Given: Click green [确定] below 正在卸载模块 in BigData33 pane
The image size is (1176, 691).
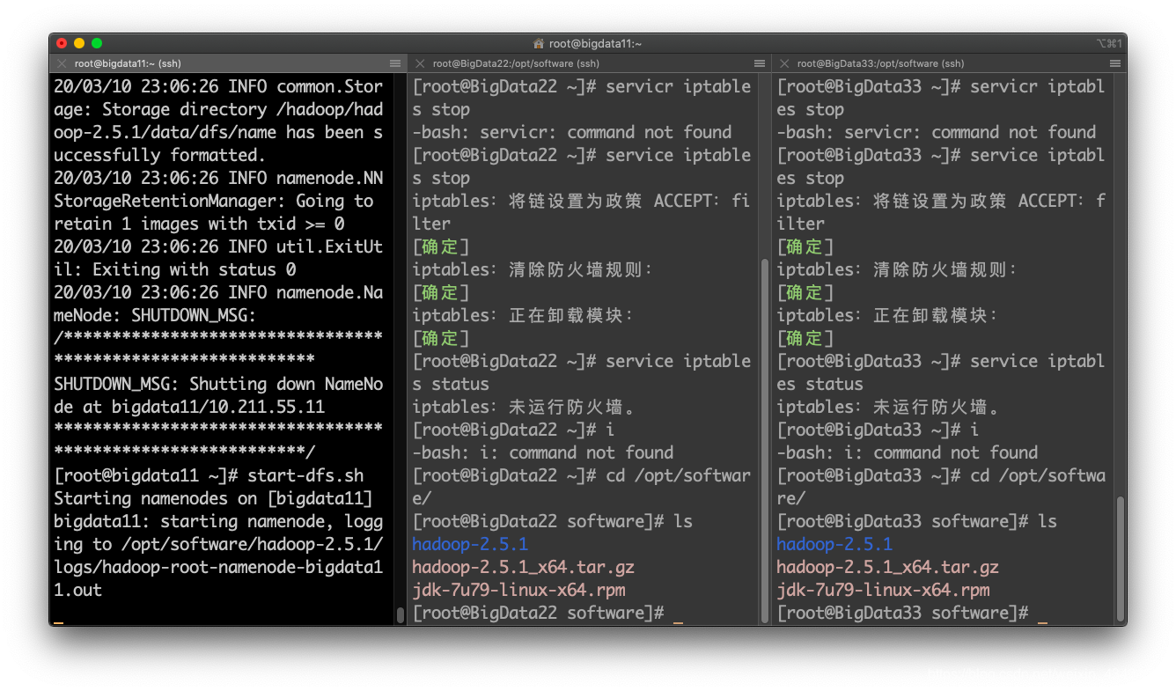Looking at the screenshot, I should tap(805, 338).
